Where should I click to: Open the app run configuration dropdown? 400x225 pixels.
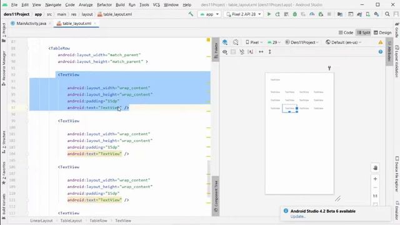209,14
